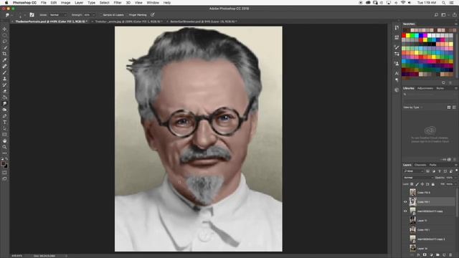459x258 pixels.
Task: Open the View by Type dropdown
Action: tap(413, 107)
